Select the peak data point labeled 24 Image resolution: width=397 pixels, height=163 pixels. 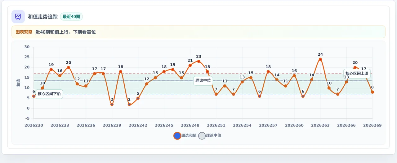320,59
